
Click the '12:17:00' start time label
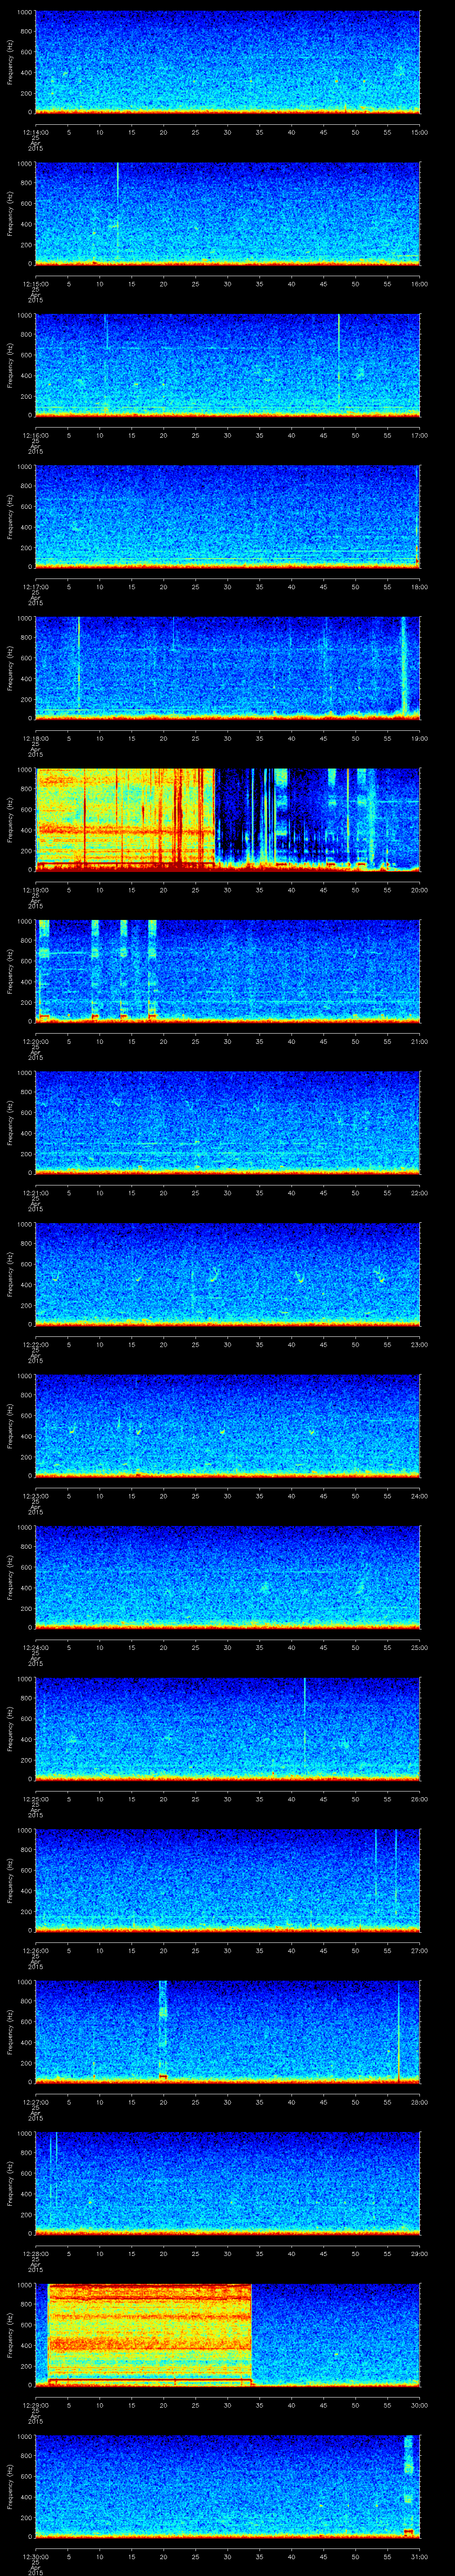(35, 586)
